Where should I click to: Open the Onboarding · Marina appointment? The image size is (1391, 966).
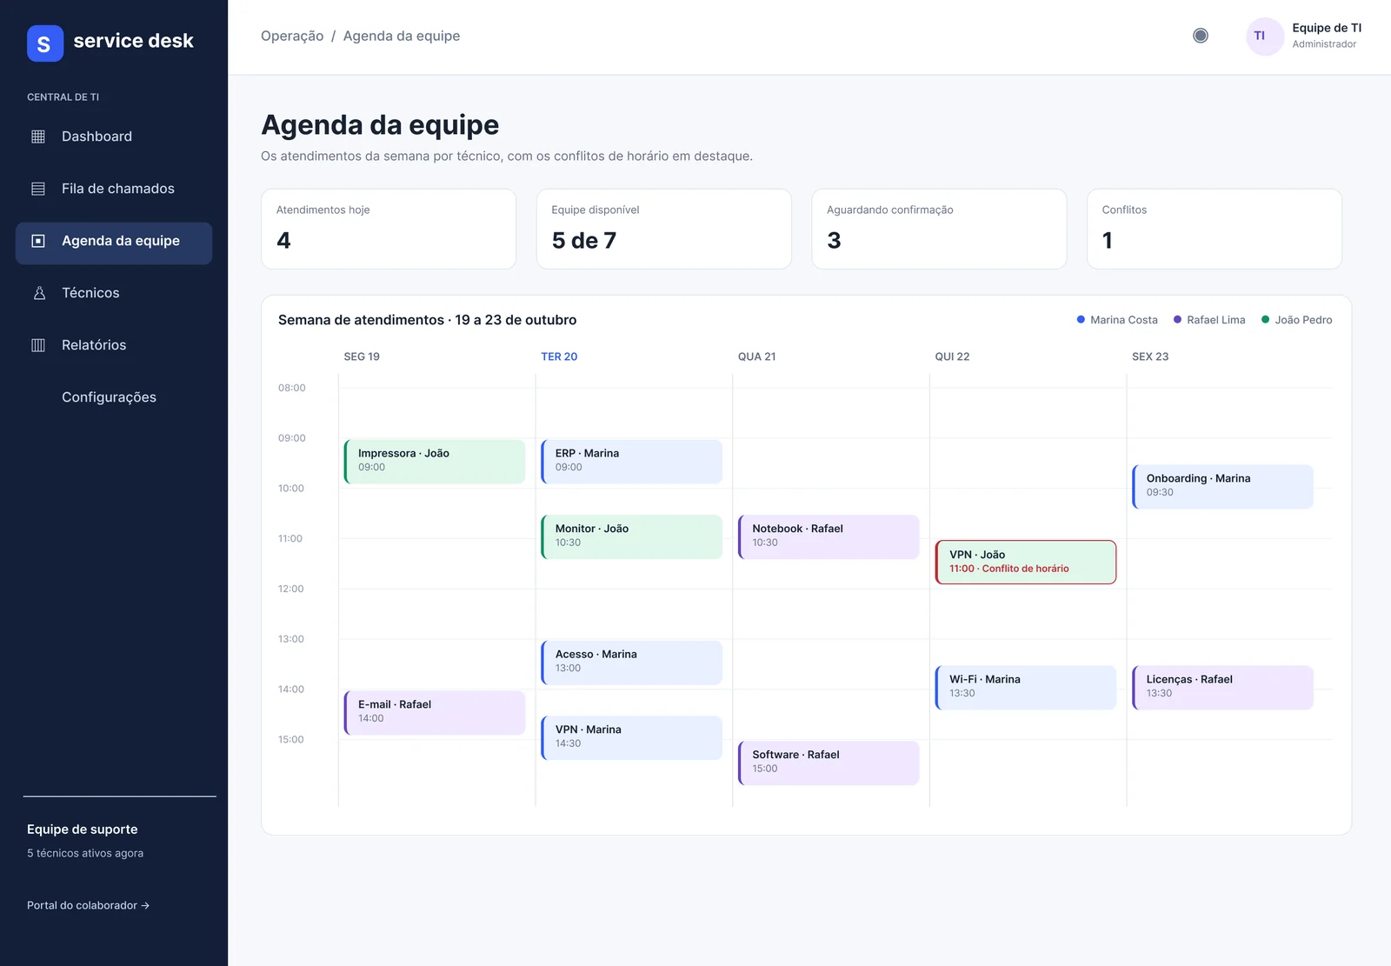pos(1222,486)
